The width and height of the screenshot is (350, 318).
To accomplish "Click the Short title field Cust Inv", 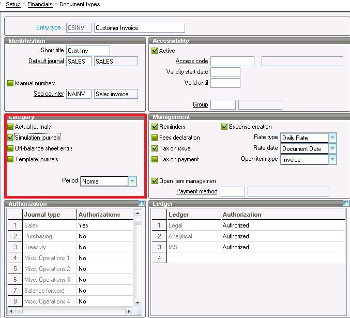I will pyautogui.click(x=88, y=51).
